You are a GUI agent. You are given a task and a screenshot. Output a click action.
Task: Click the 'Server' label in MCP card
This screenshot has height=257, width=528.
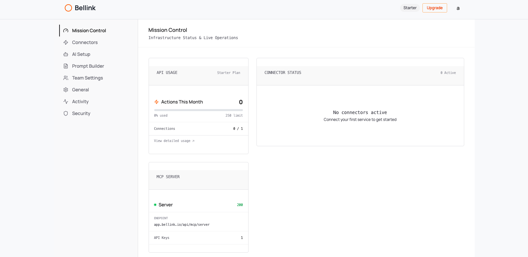coord(166,205)
